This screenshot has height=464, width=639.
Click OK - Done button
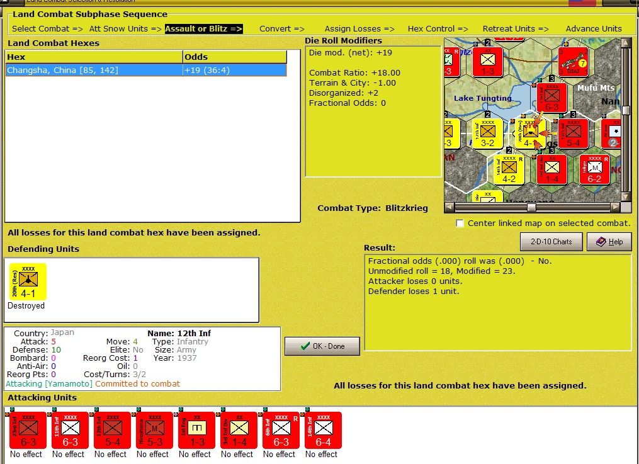pyautogui.click(x=322, y=346)
